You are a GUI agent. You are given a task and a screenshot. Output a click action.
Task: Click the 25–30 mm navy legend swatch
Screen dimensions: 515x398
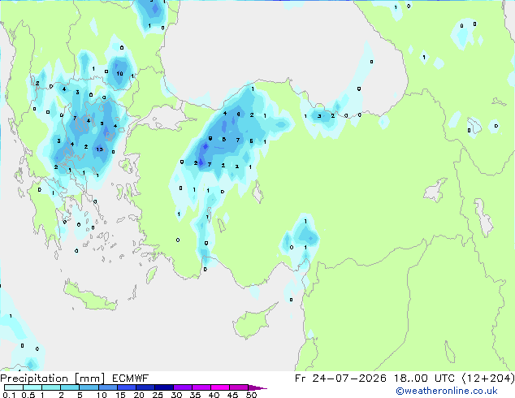(163, 387)
